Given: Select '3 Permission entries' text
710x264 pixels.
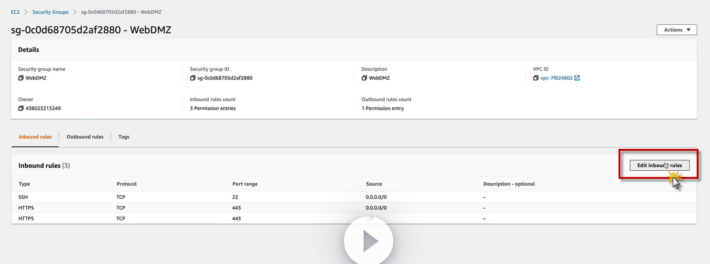Looking at the screenshot, I should click(x=213, y=108).
